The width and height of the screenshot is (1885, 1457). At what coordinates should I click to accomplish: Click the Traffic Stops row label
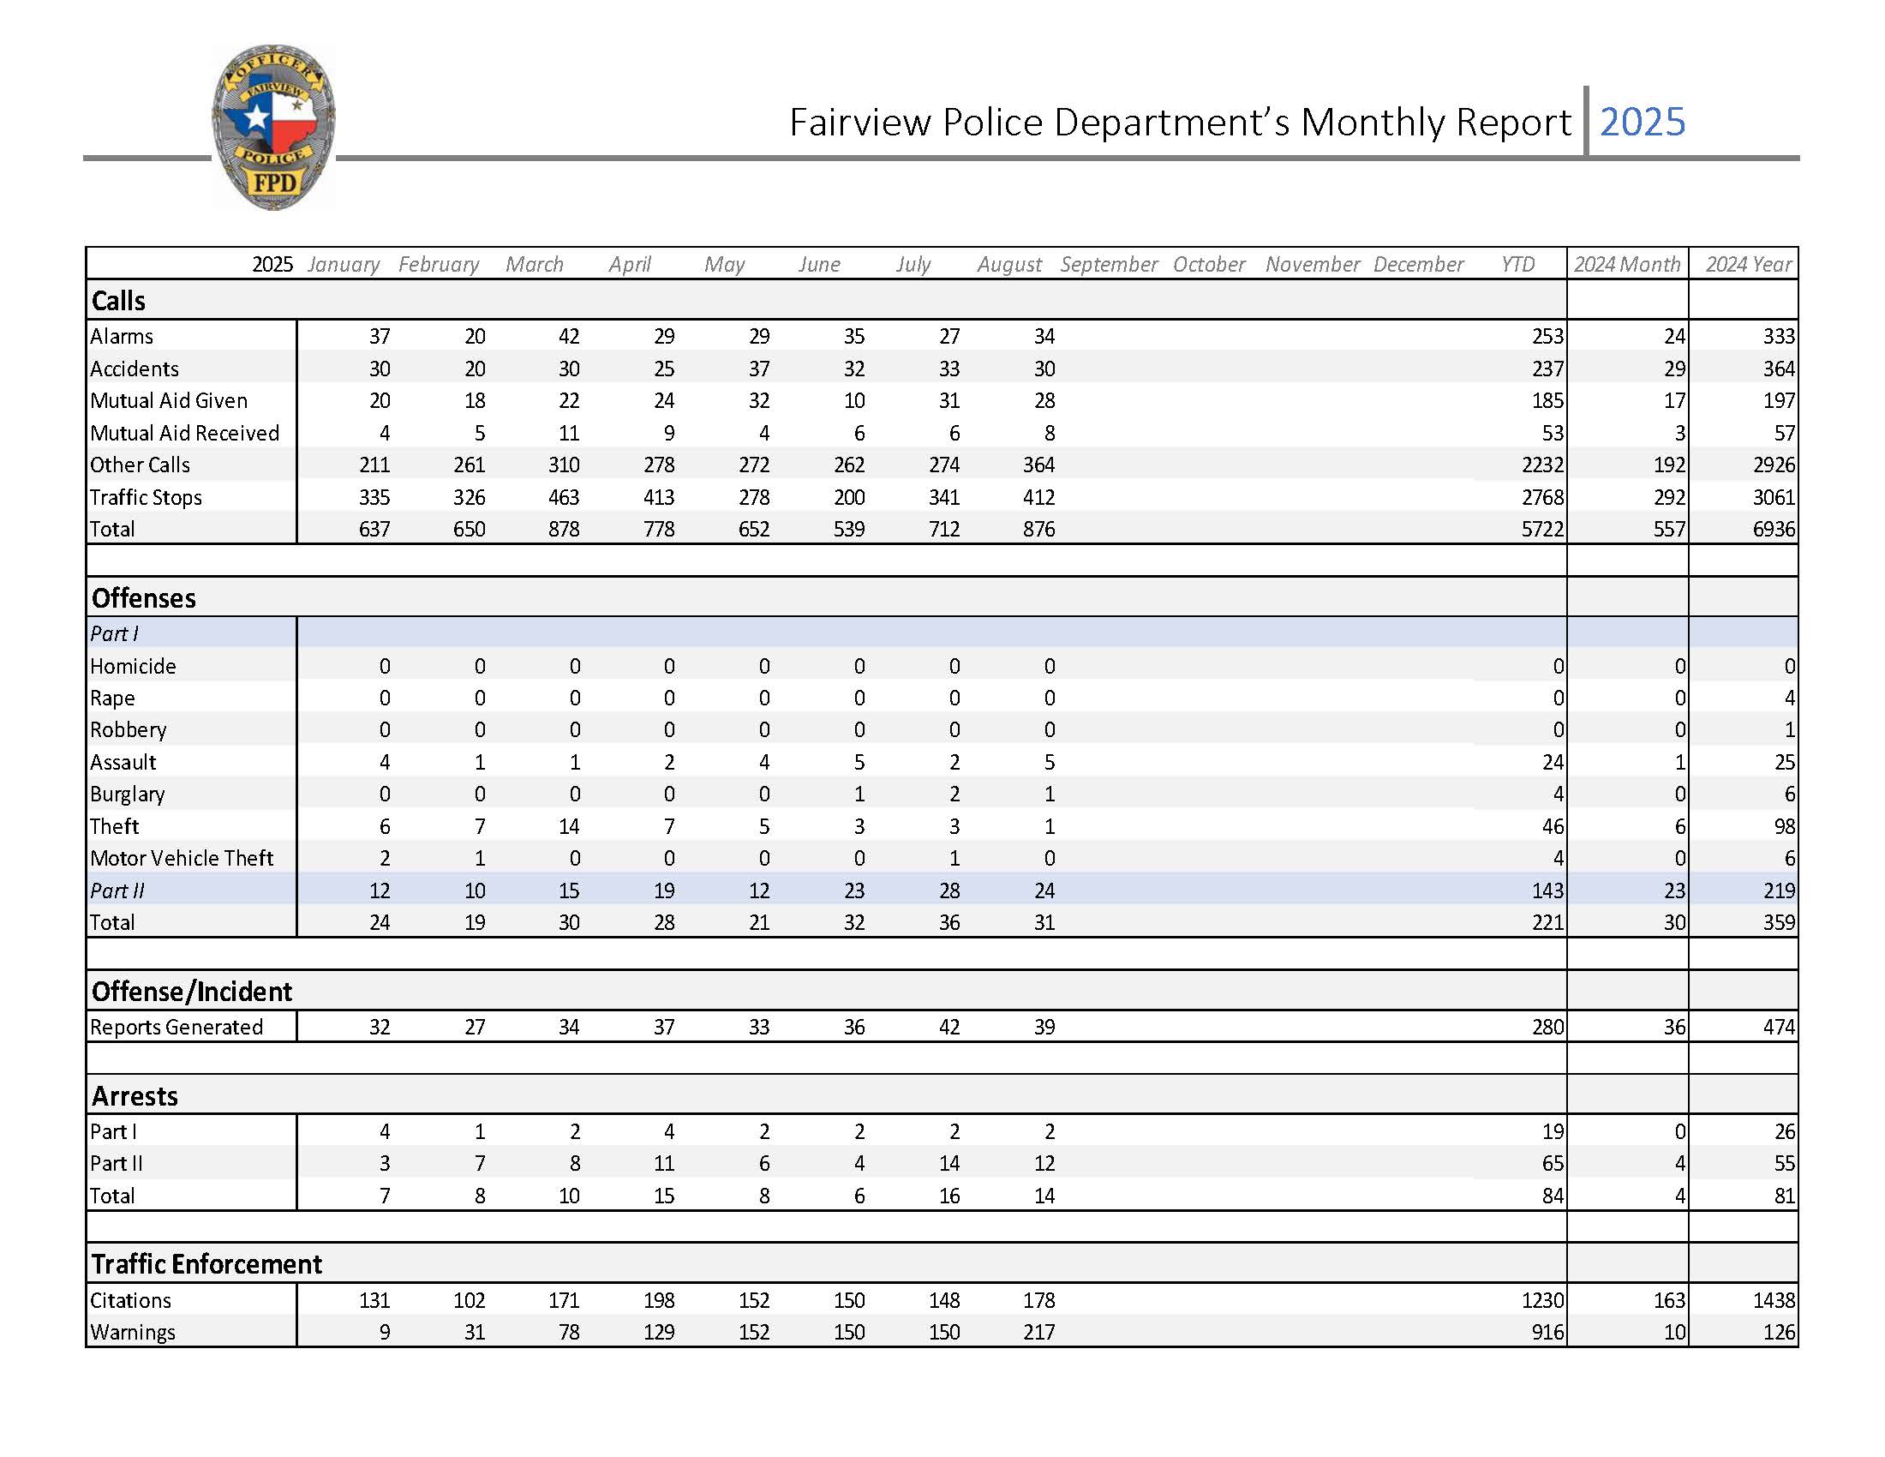pos(147,498)
